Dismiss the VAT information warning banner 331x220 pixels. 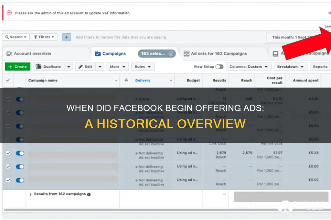[329, 13]
